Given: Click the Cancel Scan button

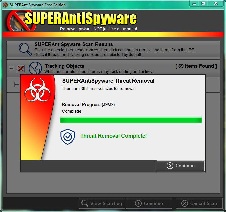Looking at the screenshot, I should (x=199, y=203).
